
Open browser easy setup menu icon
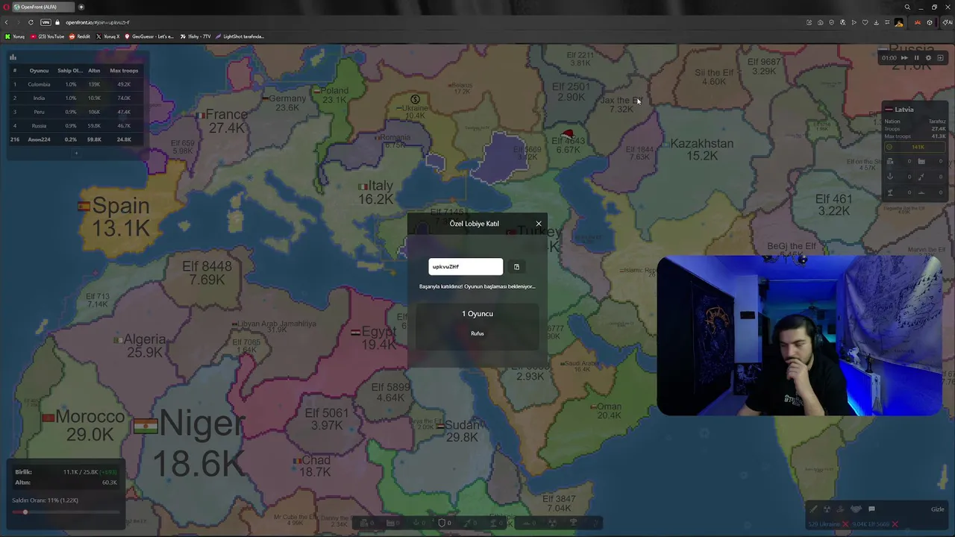[887, 22]
